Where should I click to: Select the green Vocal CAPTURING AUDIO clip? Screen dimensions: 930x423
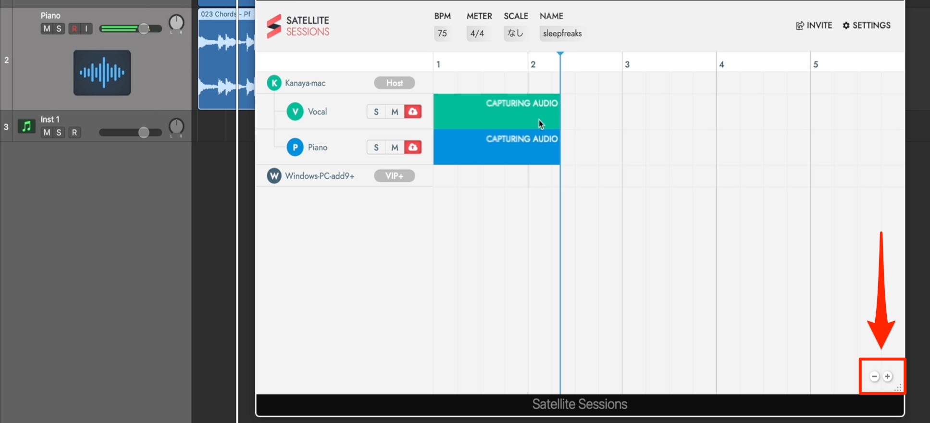(x=496, y=111)
